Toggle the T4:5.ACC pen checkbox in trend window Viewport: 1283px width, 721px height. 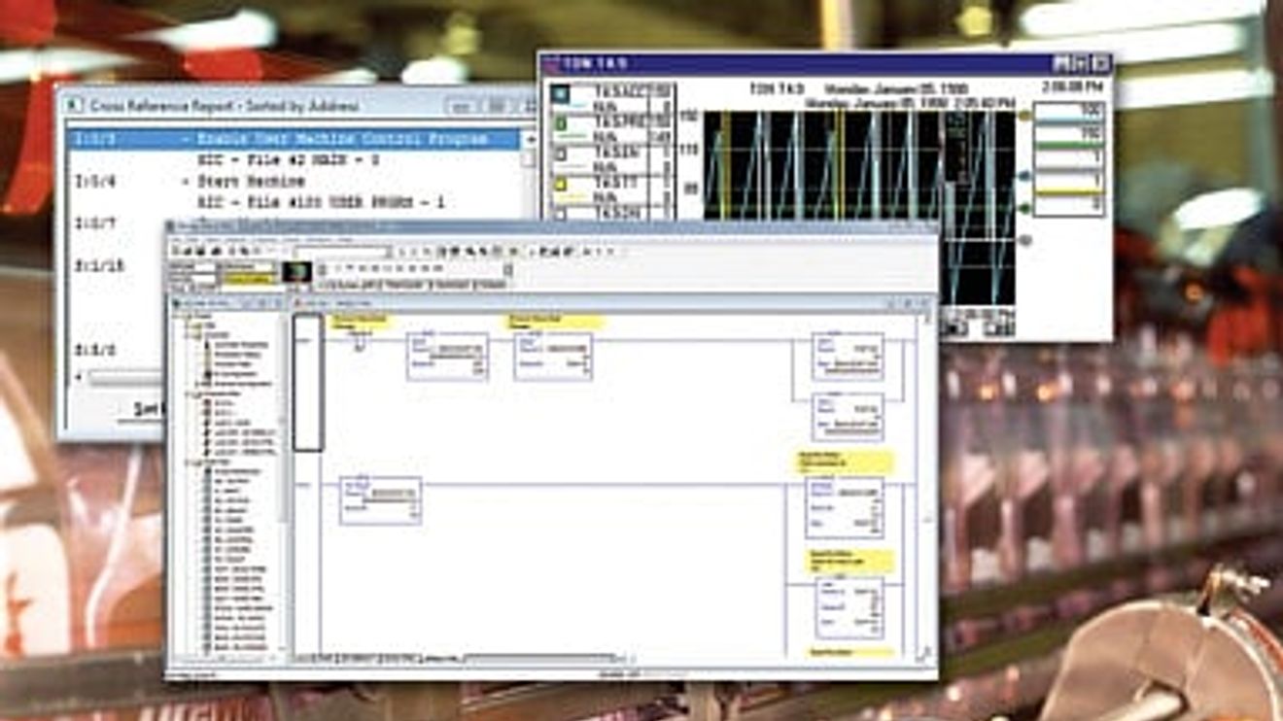[560, 95]
